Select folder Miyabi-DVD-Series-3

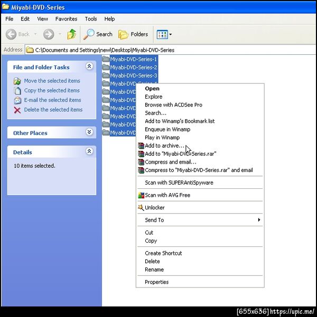pyautogui.click(x=134, y=75)
